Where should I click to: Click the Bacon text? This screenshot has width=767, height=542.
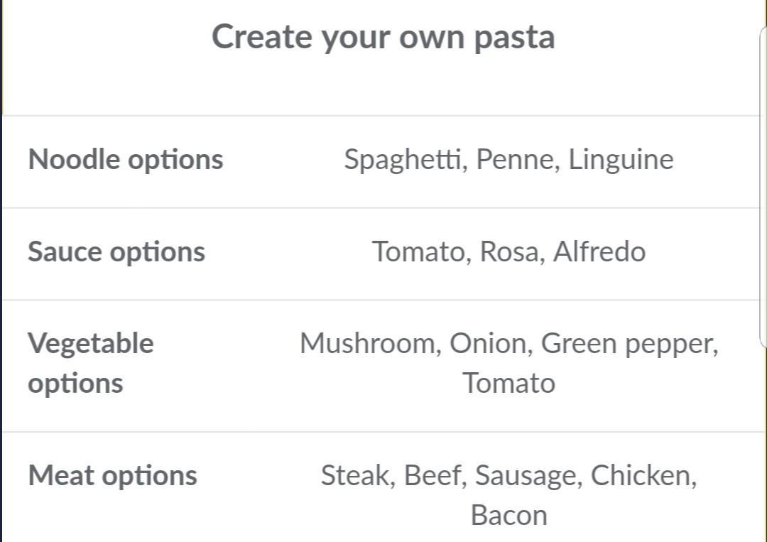pyautogui.click(x=508, y=516)
